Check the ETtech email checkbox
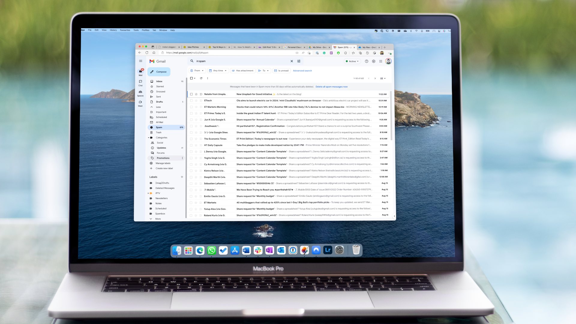The height and width of the screenshot is (324, 576). click(191, 101)
